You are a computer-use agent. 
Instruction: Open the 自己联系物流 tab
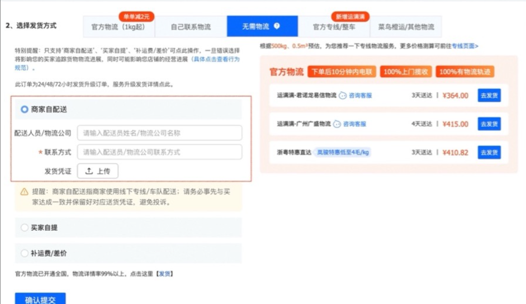pos(191,27)
